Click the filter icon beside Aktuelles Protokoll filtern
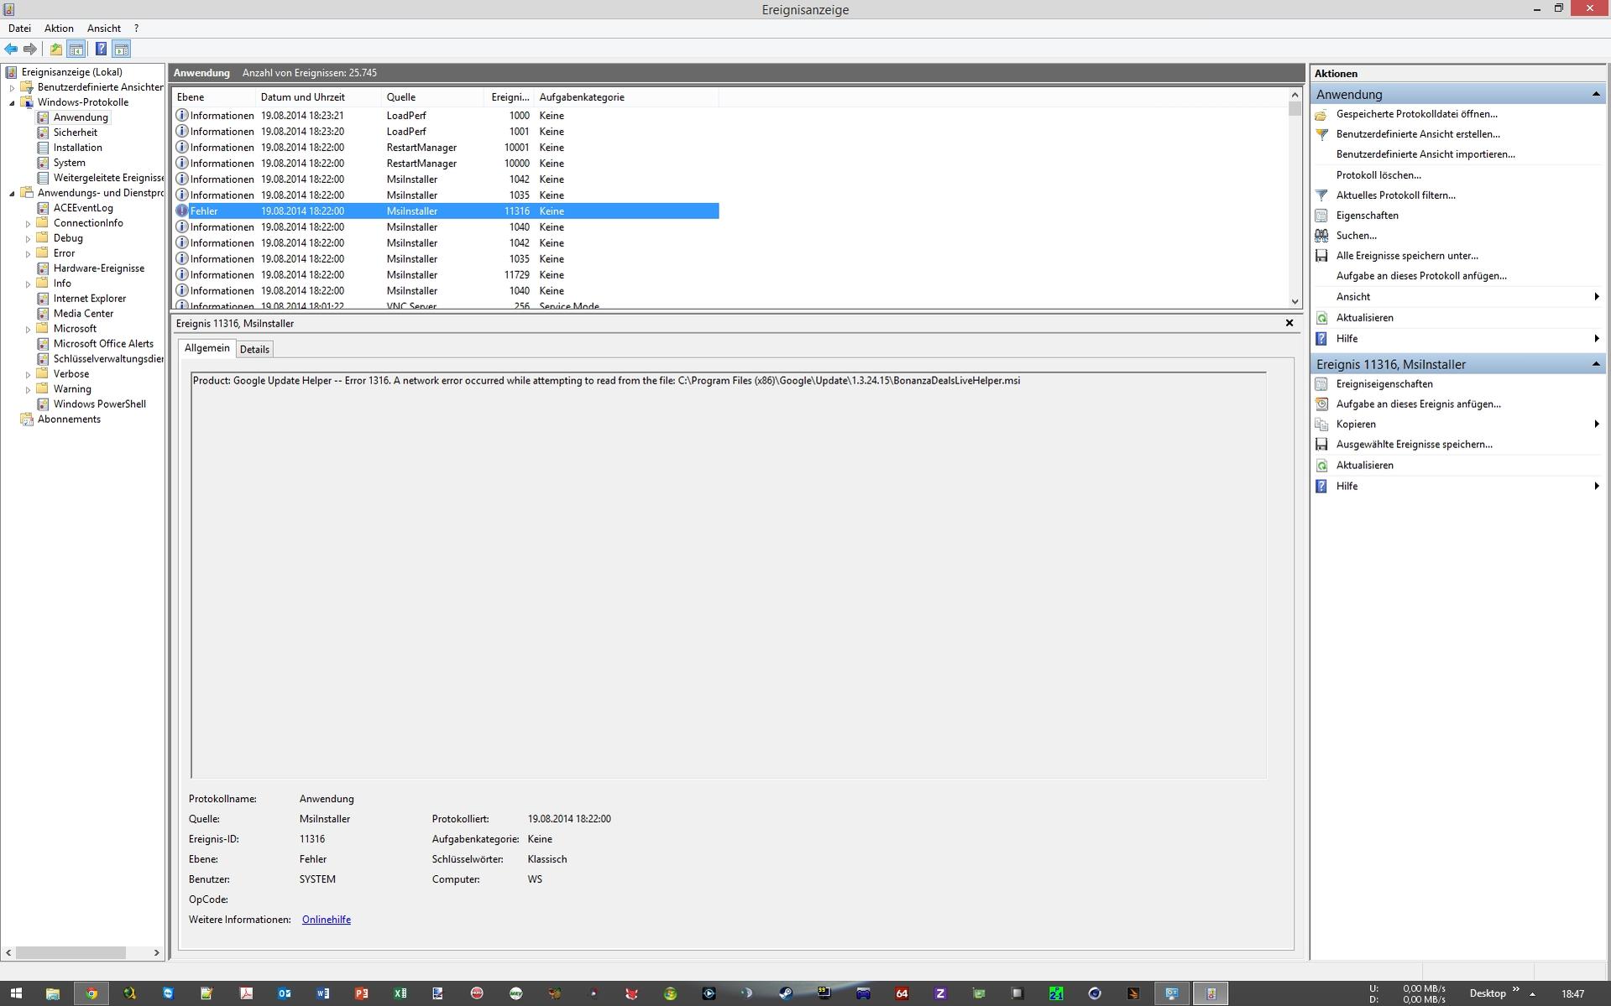 click(x=1321, y=195)
